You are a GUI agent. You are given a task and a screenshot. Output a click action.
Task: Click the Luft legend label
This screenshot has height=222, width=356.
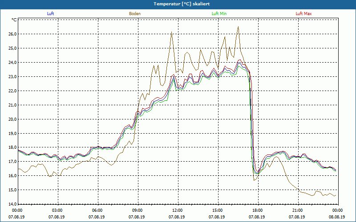(x=50, y=14)
